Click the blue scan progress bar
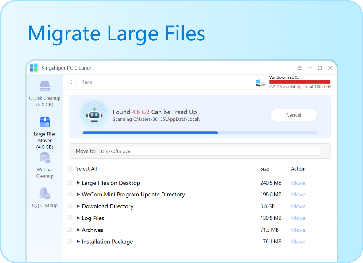 (x=200, y=133)
